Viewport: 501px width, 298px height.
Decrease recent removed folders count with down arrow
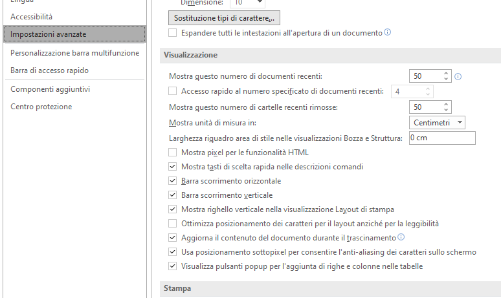click(x=446, y=110)
